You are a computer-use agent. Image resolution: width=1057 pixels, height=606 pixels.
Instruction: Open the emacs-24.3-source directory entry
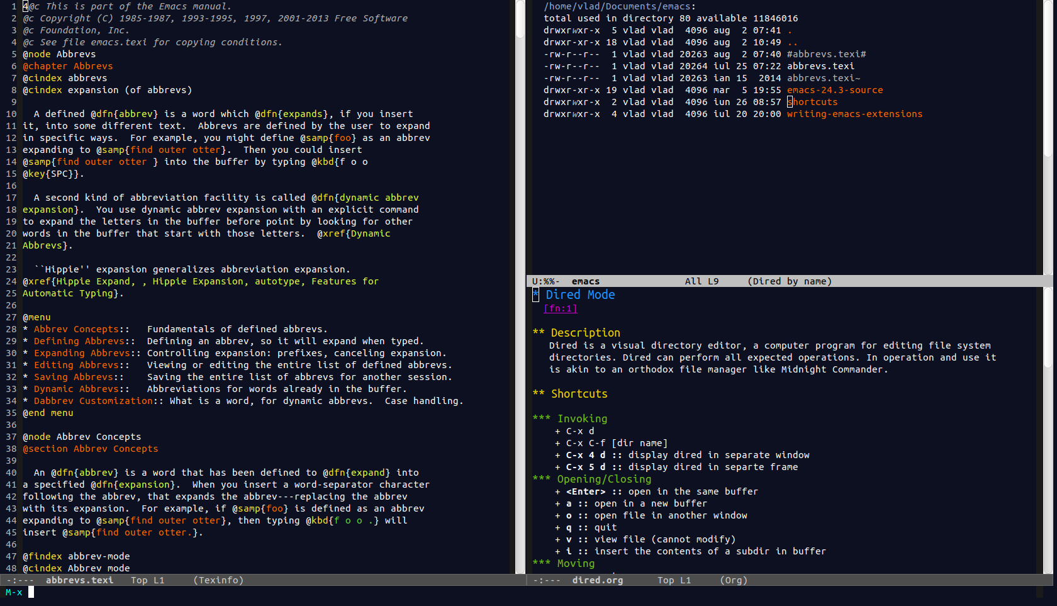pos(835,90)
